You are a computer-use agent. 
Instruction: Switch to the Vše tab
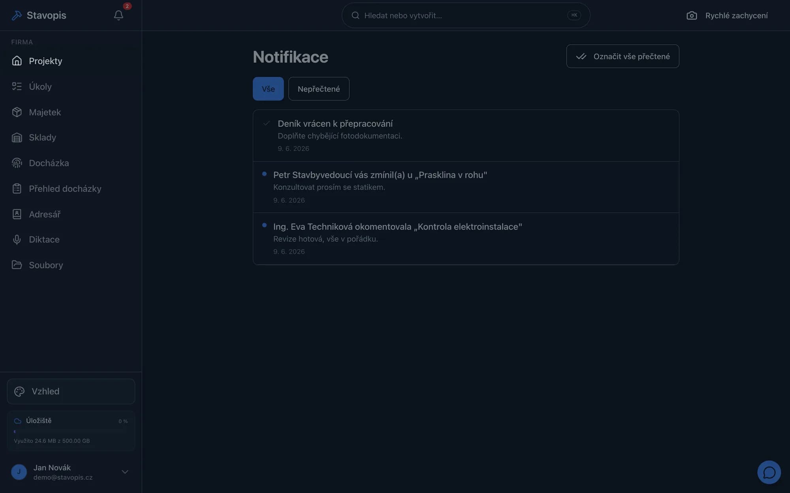(268, 89)
